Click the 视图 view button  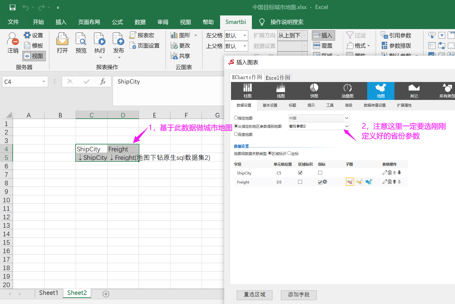pos(34,56)
